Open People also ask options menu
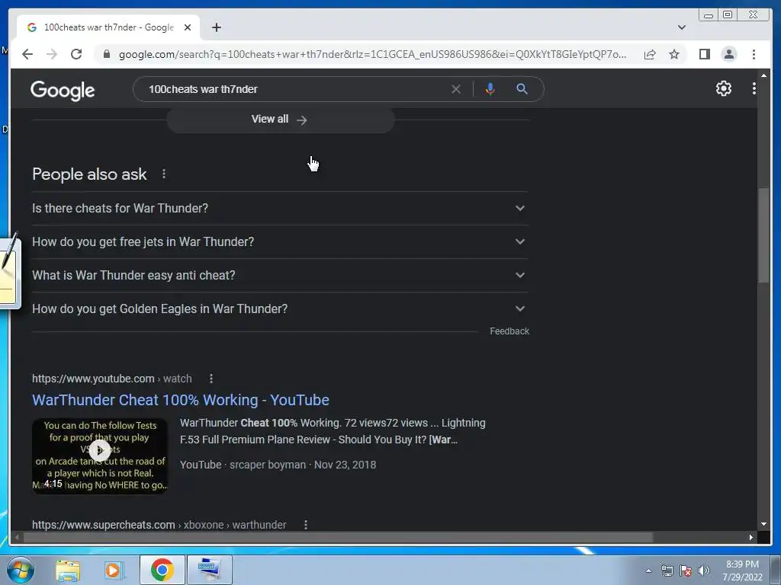Viewport: 781px width, 585px height. click(164, 174)
